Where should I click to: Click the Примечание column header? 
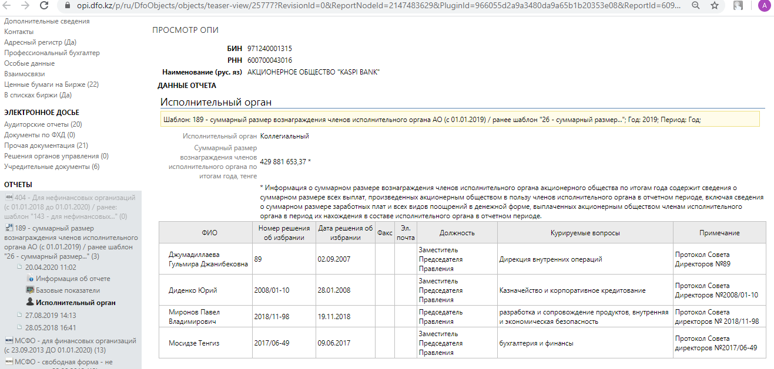719,233
